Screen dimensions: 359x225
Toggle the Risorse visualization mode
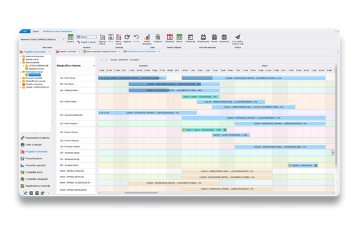tap(87, 37)
